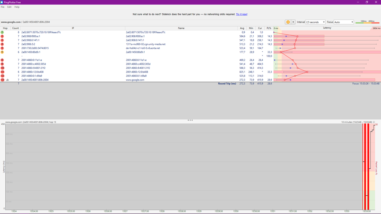
Task: Click the Min column header
Action: 251,28
